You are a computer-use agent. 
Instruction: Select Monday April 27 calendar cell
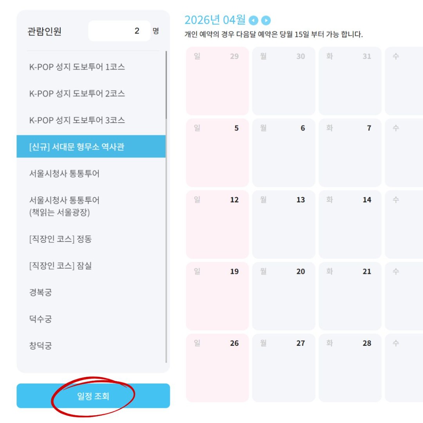(284, 368)
